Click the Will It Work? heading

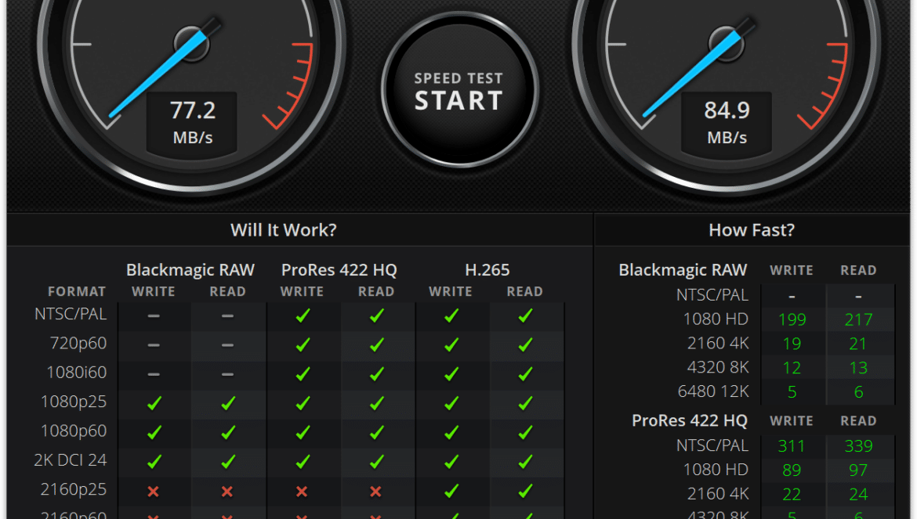284,230
